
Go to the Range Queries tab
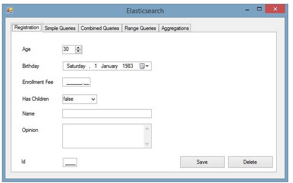140,28
